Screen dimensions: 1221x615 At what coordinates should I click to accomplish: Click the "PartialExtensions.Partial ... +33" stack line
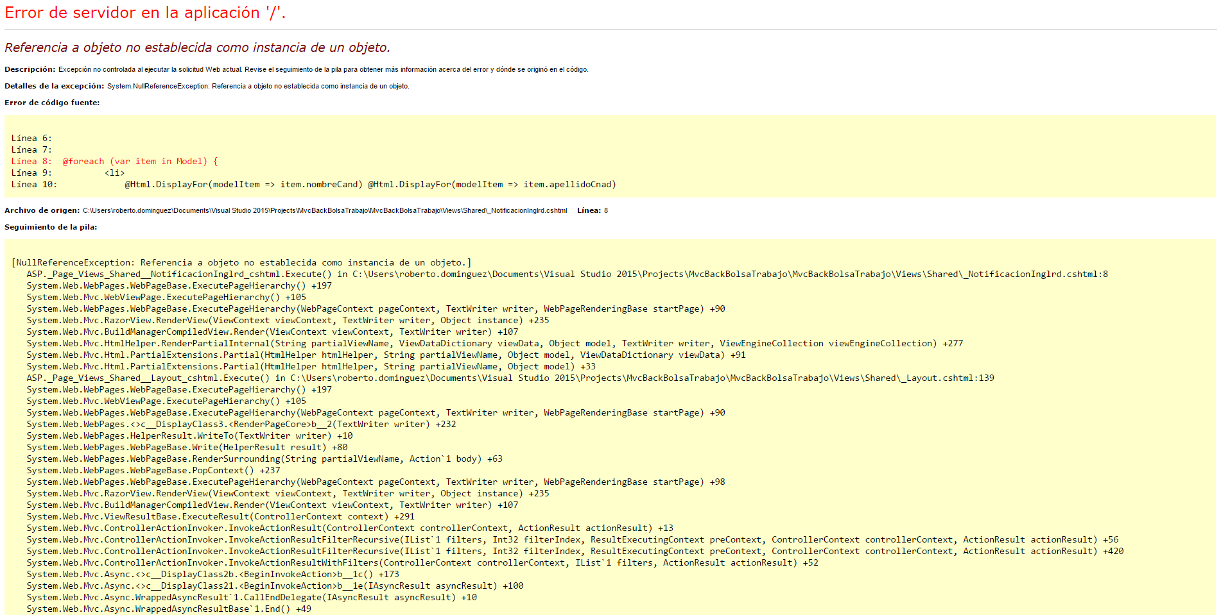(x=311, y=367)
